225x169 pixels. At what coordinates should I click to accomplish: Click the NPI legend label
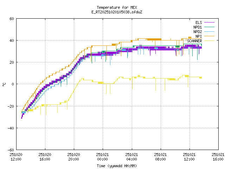(198, 36)
